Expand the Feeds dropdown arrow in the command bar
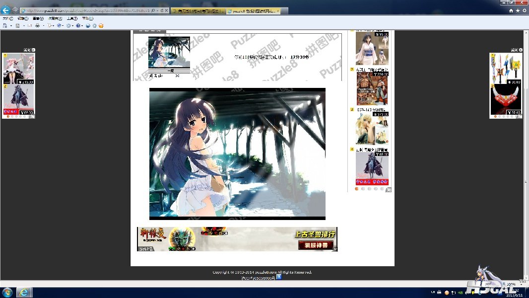Image resolution: width=529 pixels, height=298 pixels. (24, 26)
